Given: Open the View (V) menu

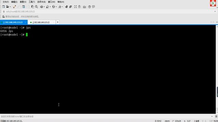Looking at the screenshot, I should pos(23,2).
